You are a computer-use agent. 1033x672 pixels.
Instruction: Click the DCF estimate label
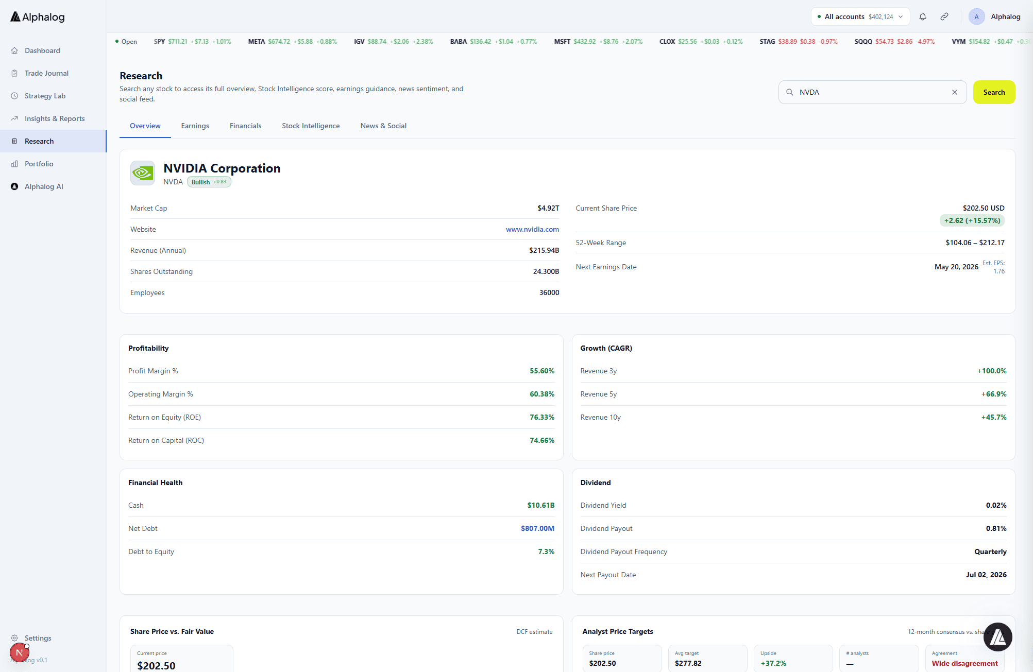coord(534,632)
